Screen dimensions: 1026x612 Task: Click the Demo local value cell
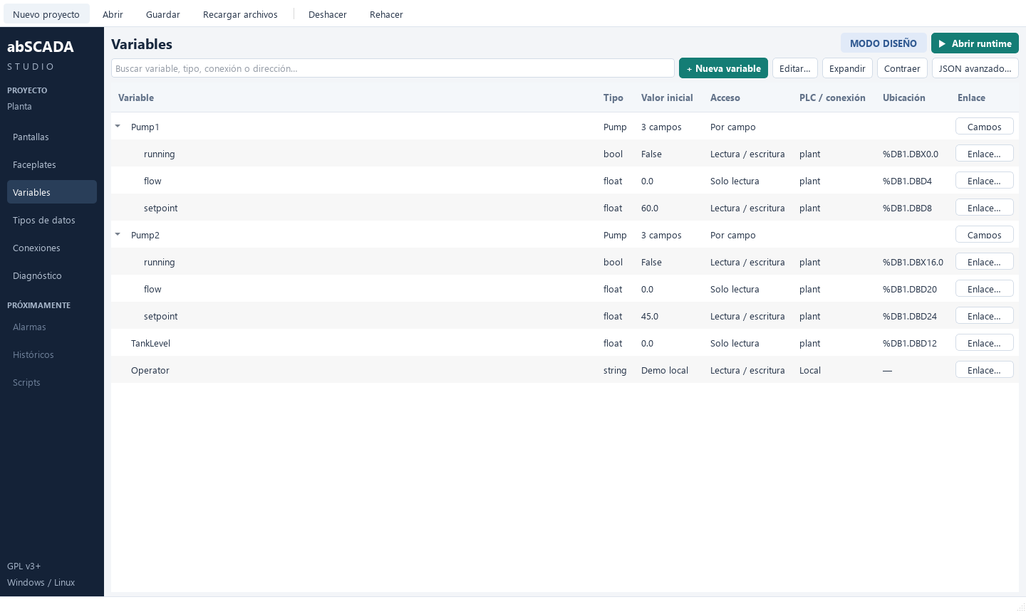[665, 370]
